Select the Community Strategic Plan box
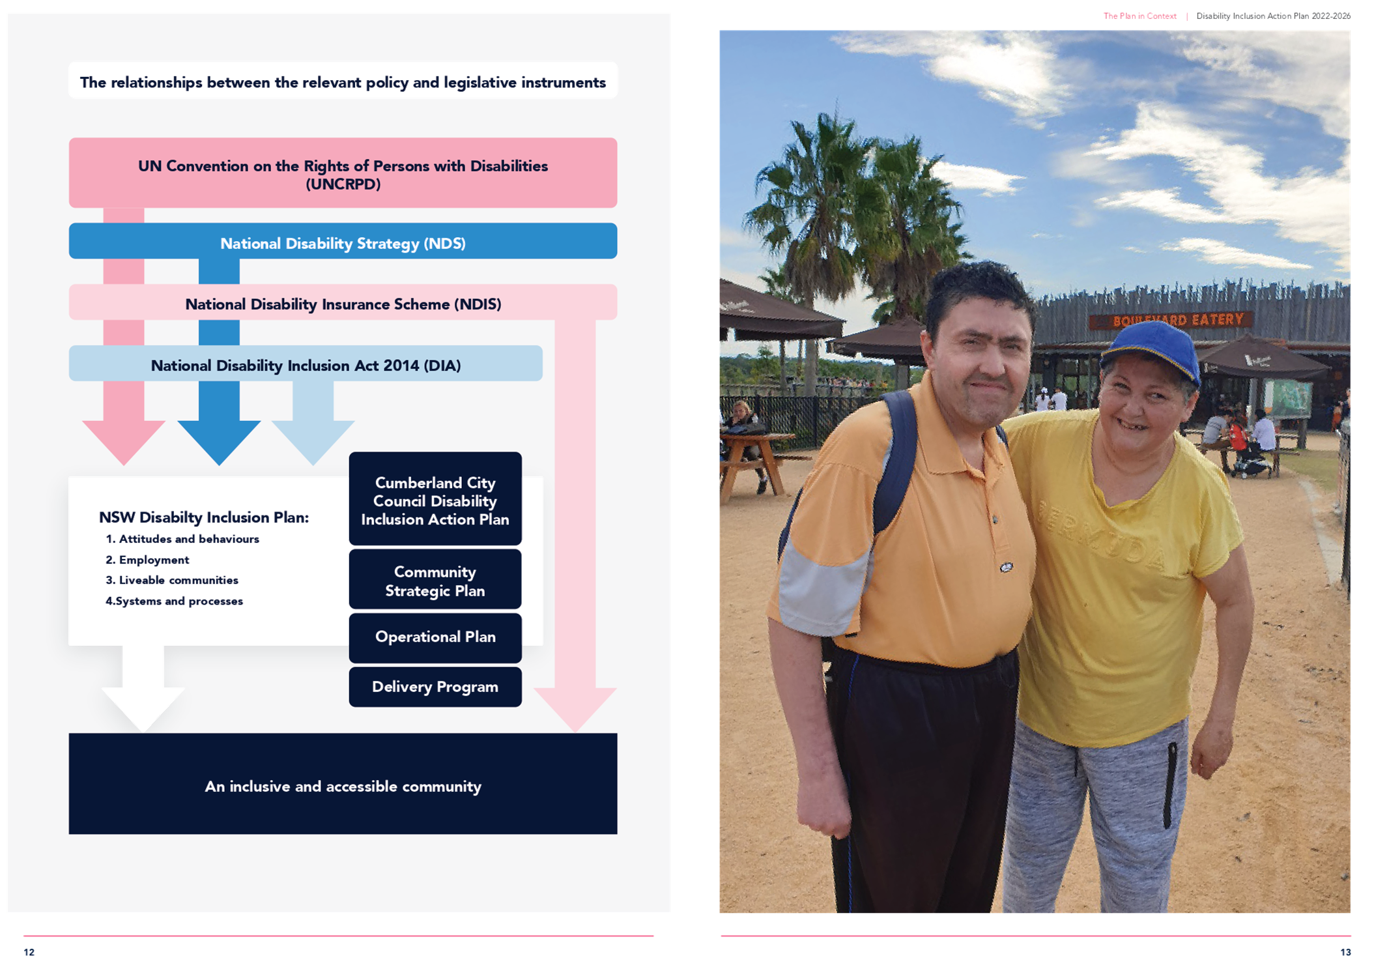1374x967 pixels. pos(435,581)
